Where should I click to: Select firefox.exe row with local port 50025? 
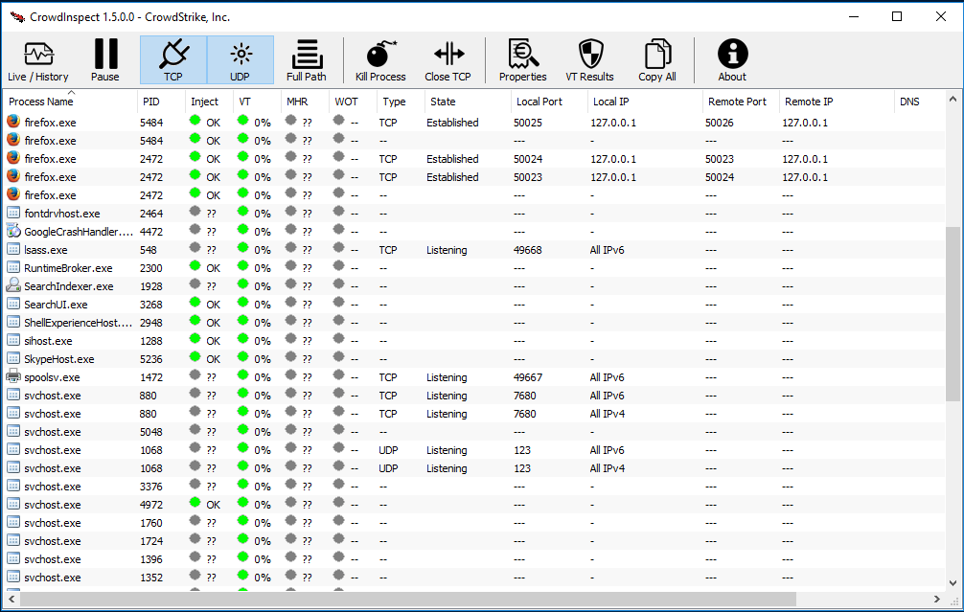pyautogui.click(x=474, y=123)
